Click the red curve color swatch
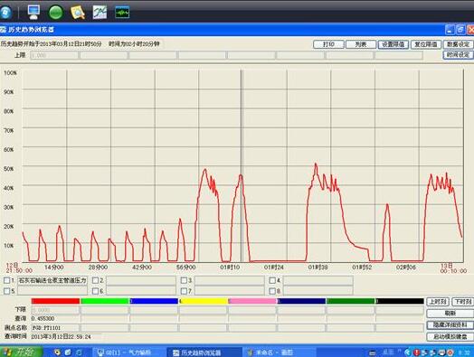Viewport: 474px width, 357px height. click(x=55, y=301)
